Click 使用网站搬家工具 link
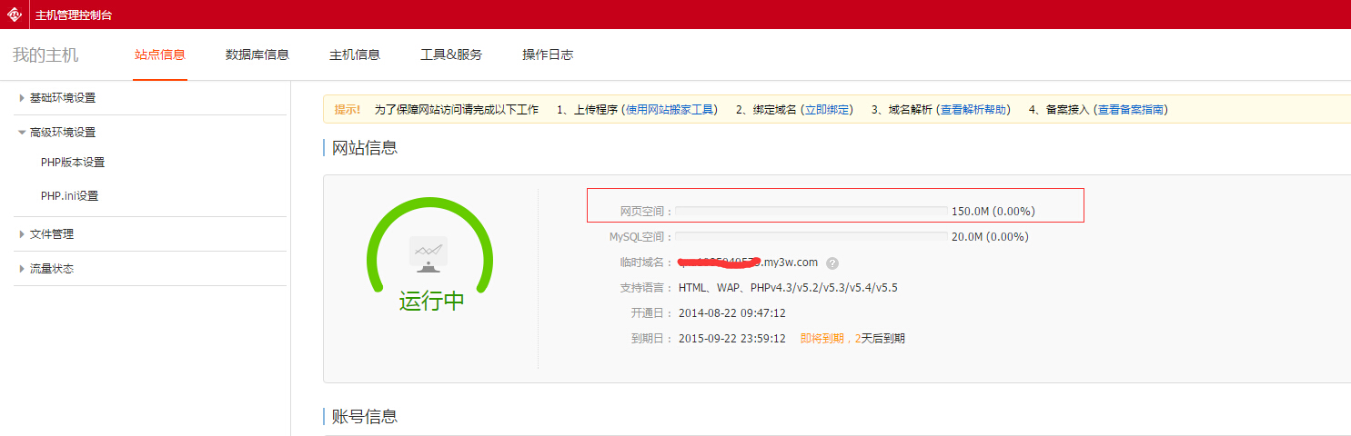This screenshot has width=1351, height=436. tap(670, 110)
